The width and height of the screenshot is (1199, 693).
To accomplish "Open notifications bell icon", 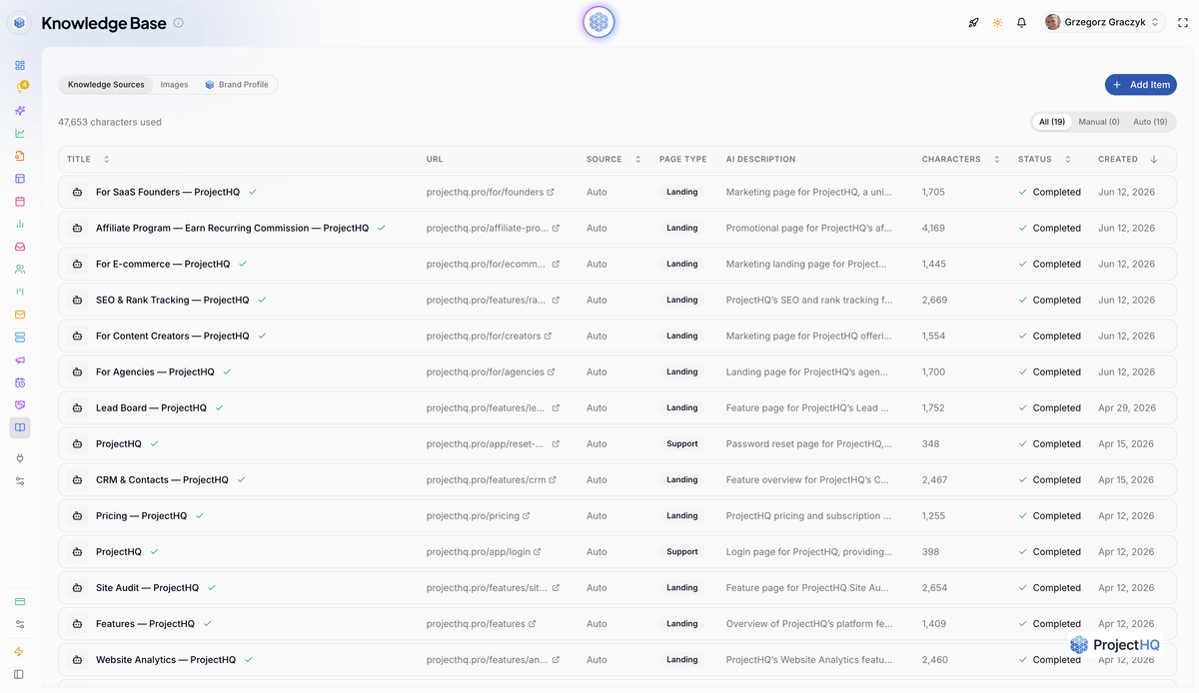I will click(x=1021, y=22).
